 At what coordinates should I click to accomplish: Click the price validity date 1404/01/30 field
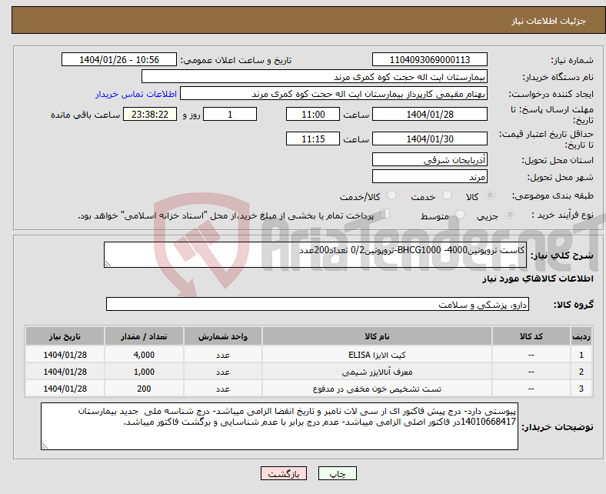(x=429, y=139)
